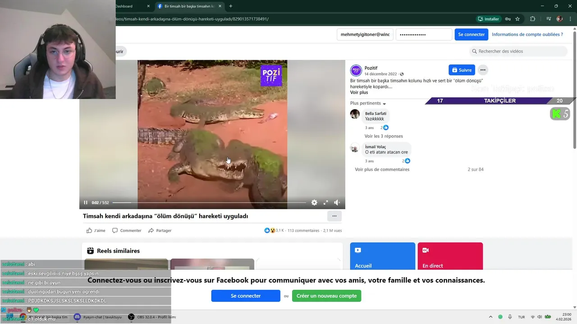Image resolution: width=577 pixels, height=324 pixels.
Task: Click date 14 décembre 2022
Action: 380,74
